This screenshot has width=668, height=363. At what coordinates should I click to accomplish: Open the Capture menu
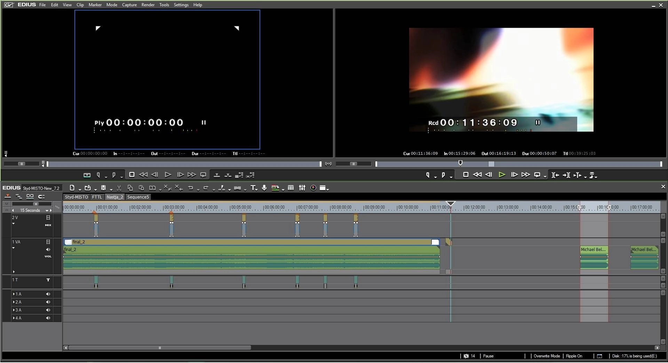(129, 5)
